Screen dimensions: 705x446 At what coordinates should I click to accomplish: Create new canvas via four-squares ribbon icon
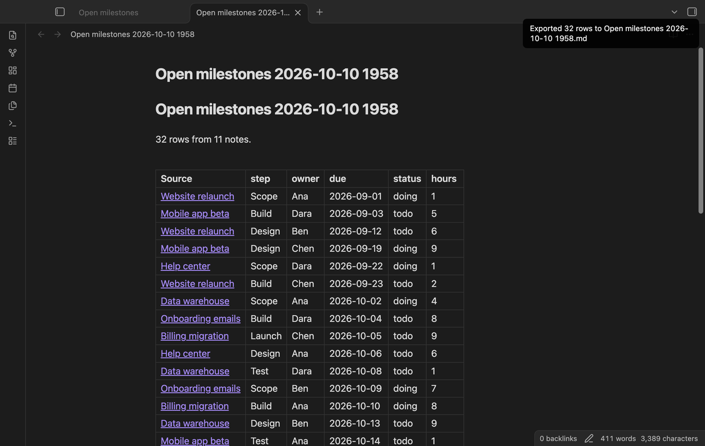pos(13,70)
